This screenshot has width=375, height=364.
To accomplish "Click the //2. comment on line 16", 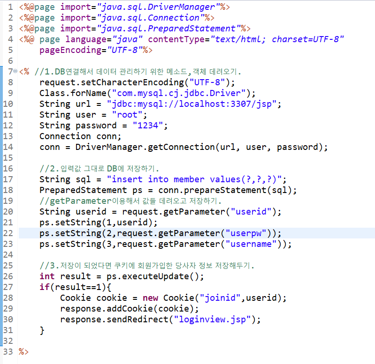I will click(99, 169).
